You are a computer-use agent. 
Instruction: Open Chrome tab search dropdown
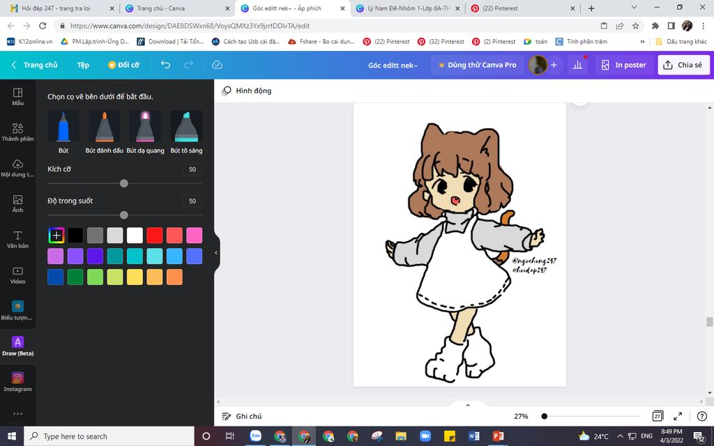coord(634,8)
